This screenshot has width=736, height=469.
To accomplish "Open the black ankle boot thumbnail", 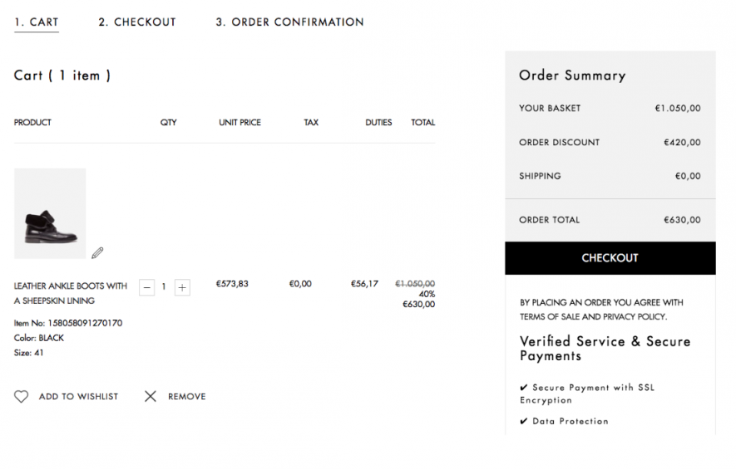I will (x=50, y=213).
